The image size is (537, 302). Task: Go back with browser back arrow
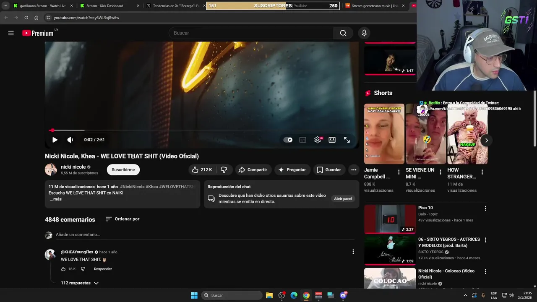point(6,18)
